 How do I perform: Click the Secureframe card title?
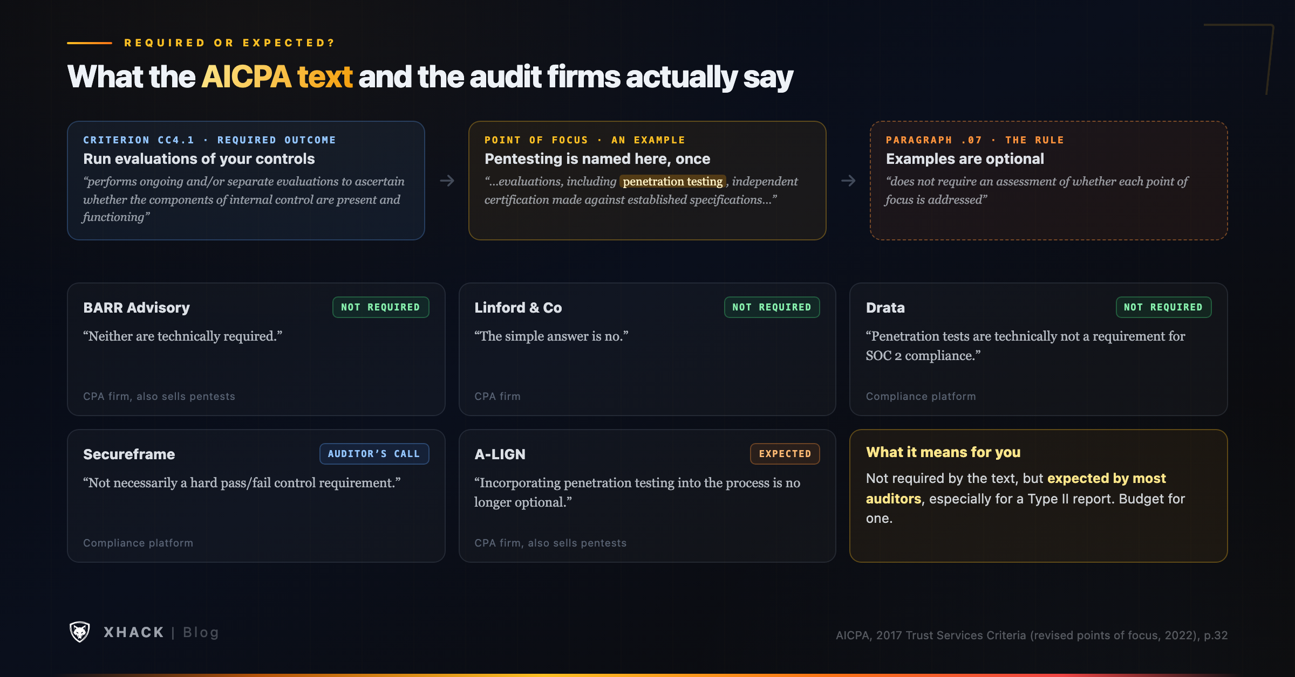coord(129,454)
